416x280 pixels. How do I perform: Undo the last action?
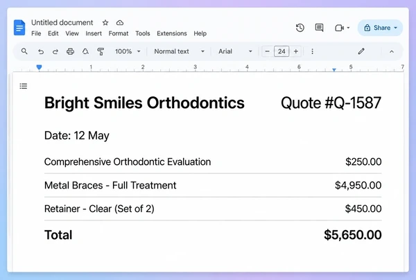41,51
